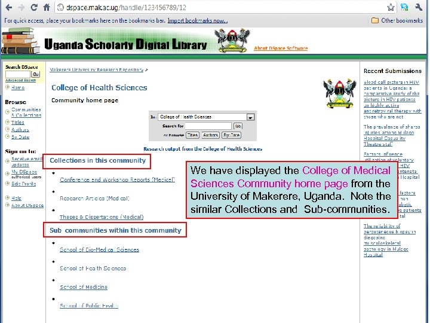Click Import bookmarks now link
430x323 pixels.
click(x=198, y=20)
